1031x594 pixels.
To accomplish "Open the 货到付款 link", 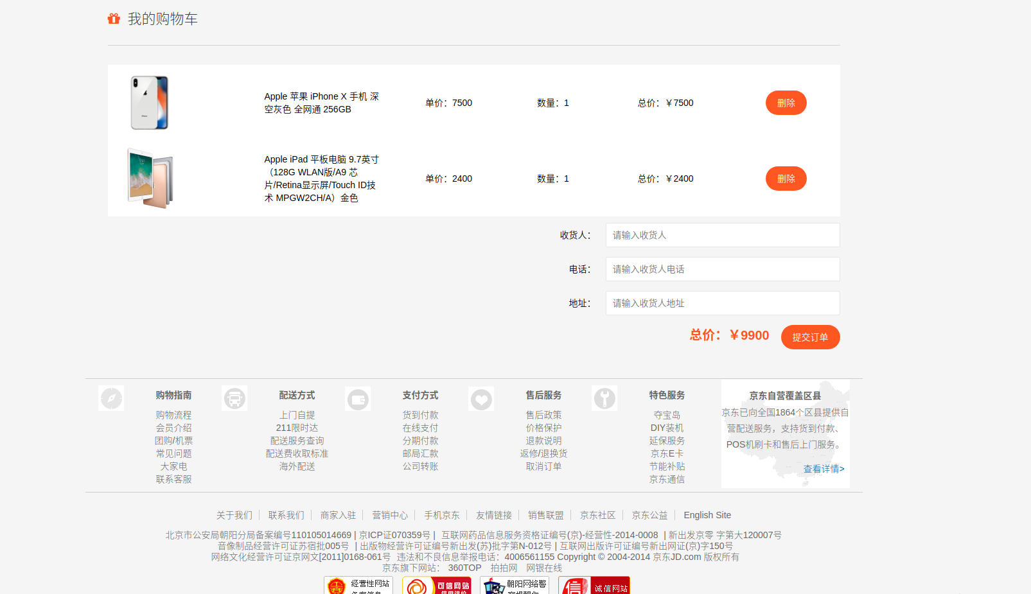I will point(420,415).
